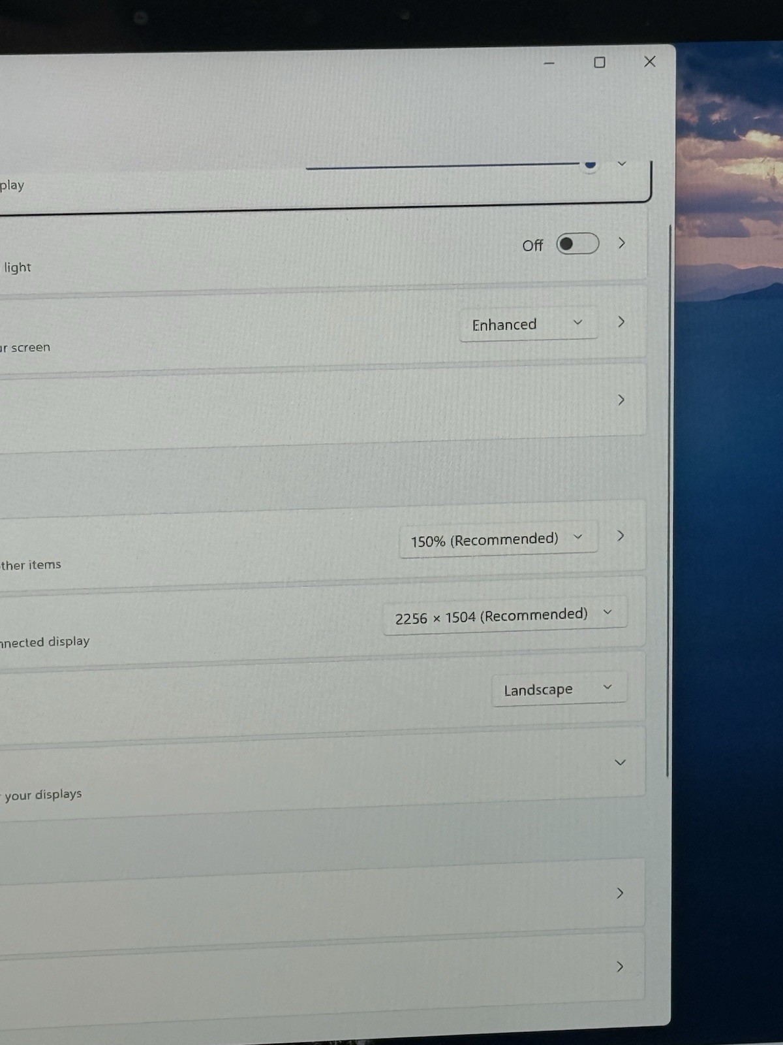The height and width of the screenshot is (1045, 783).
Task: Toggle the night light switch currently Off
Action: (x=577, y=244)
